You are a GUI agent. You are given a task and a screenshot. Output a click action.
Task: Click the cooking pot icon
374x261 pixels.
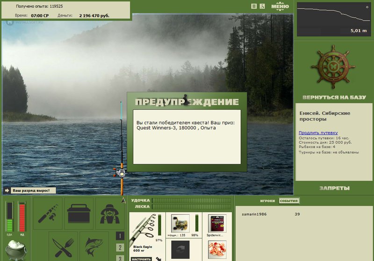click(16, 250)
